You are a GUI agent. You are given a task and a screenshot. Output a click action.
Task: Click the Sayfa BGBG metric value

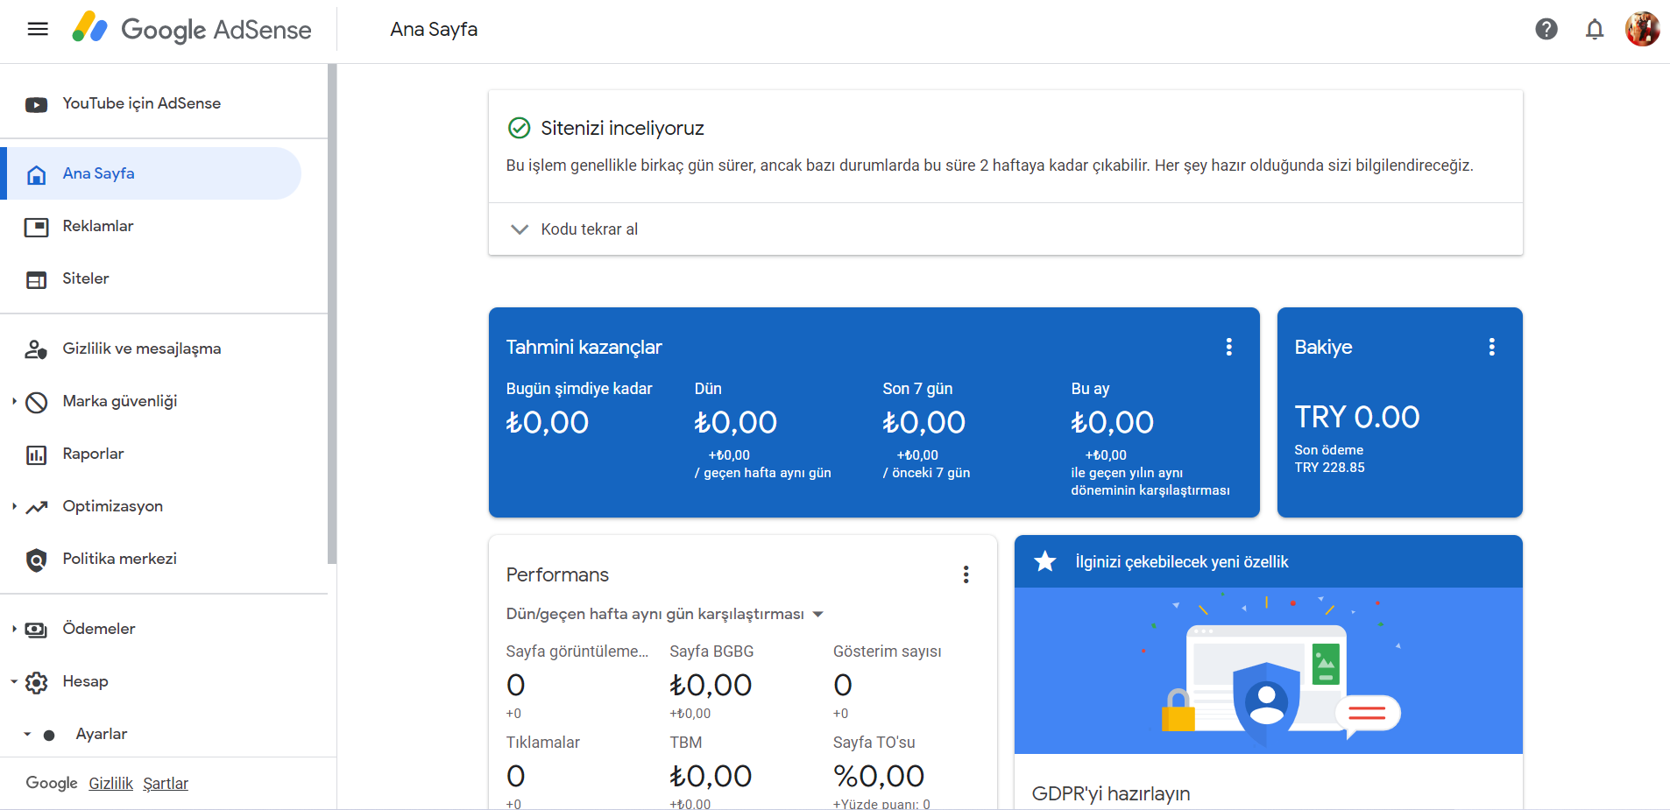tap(711, 686)
